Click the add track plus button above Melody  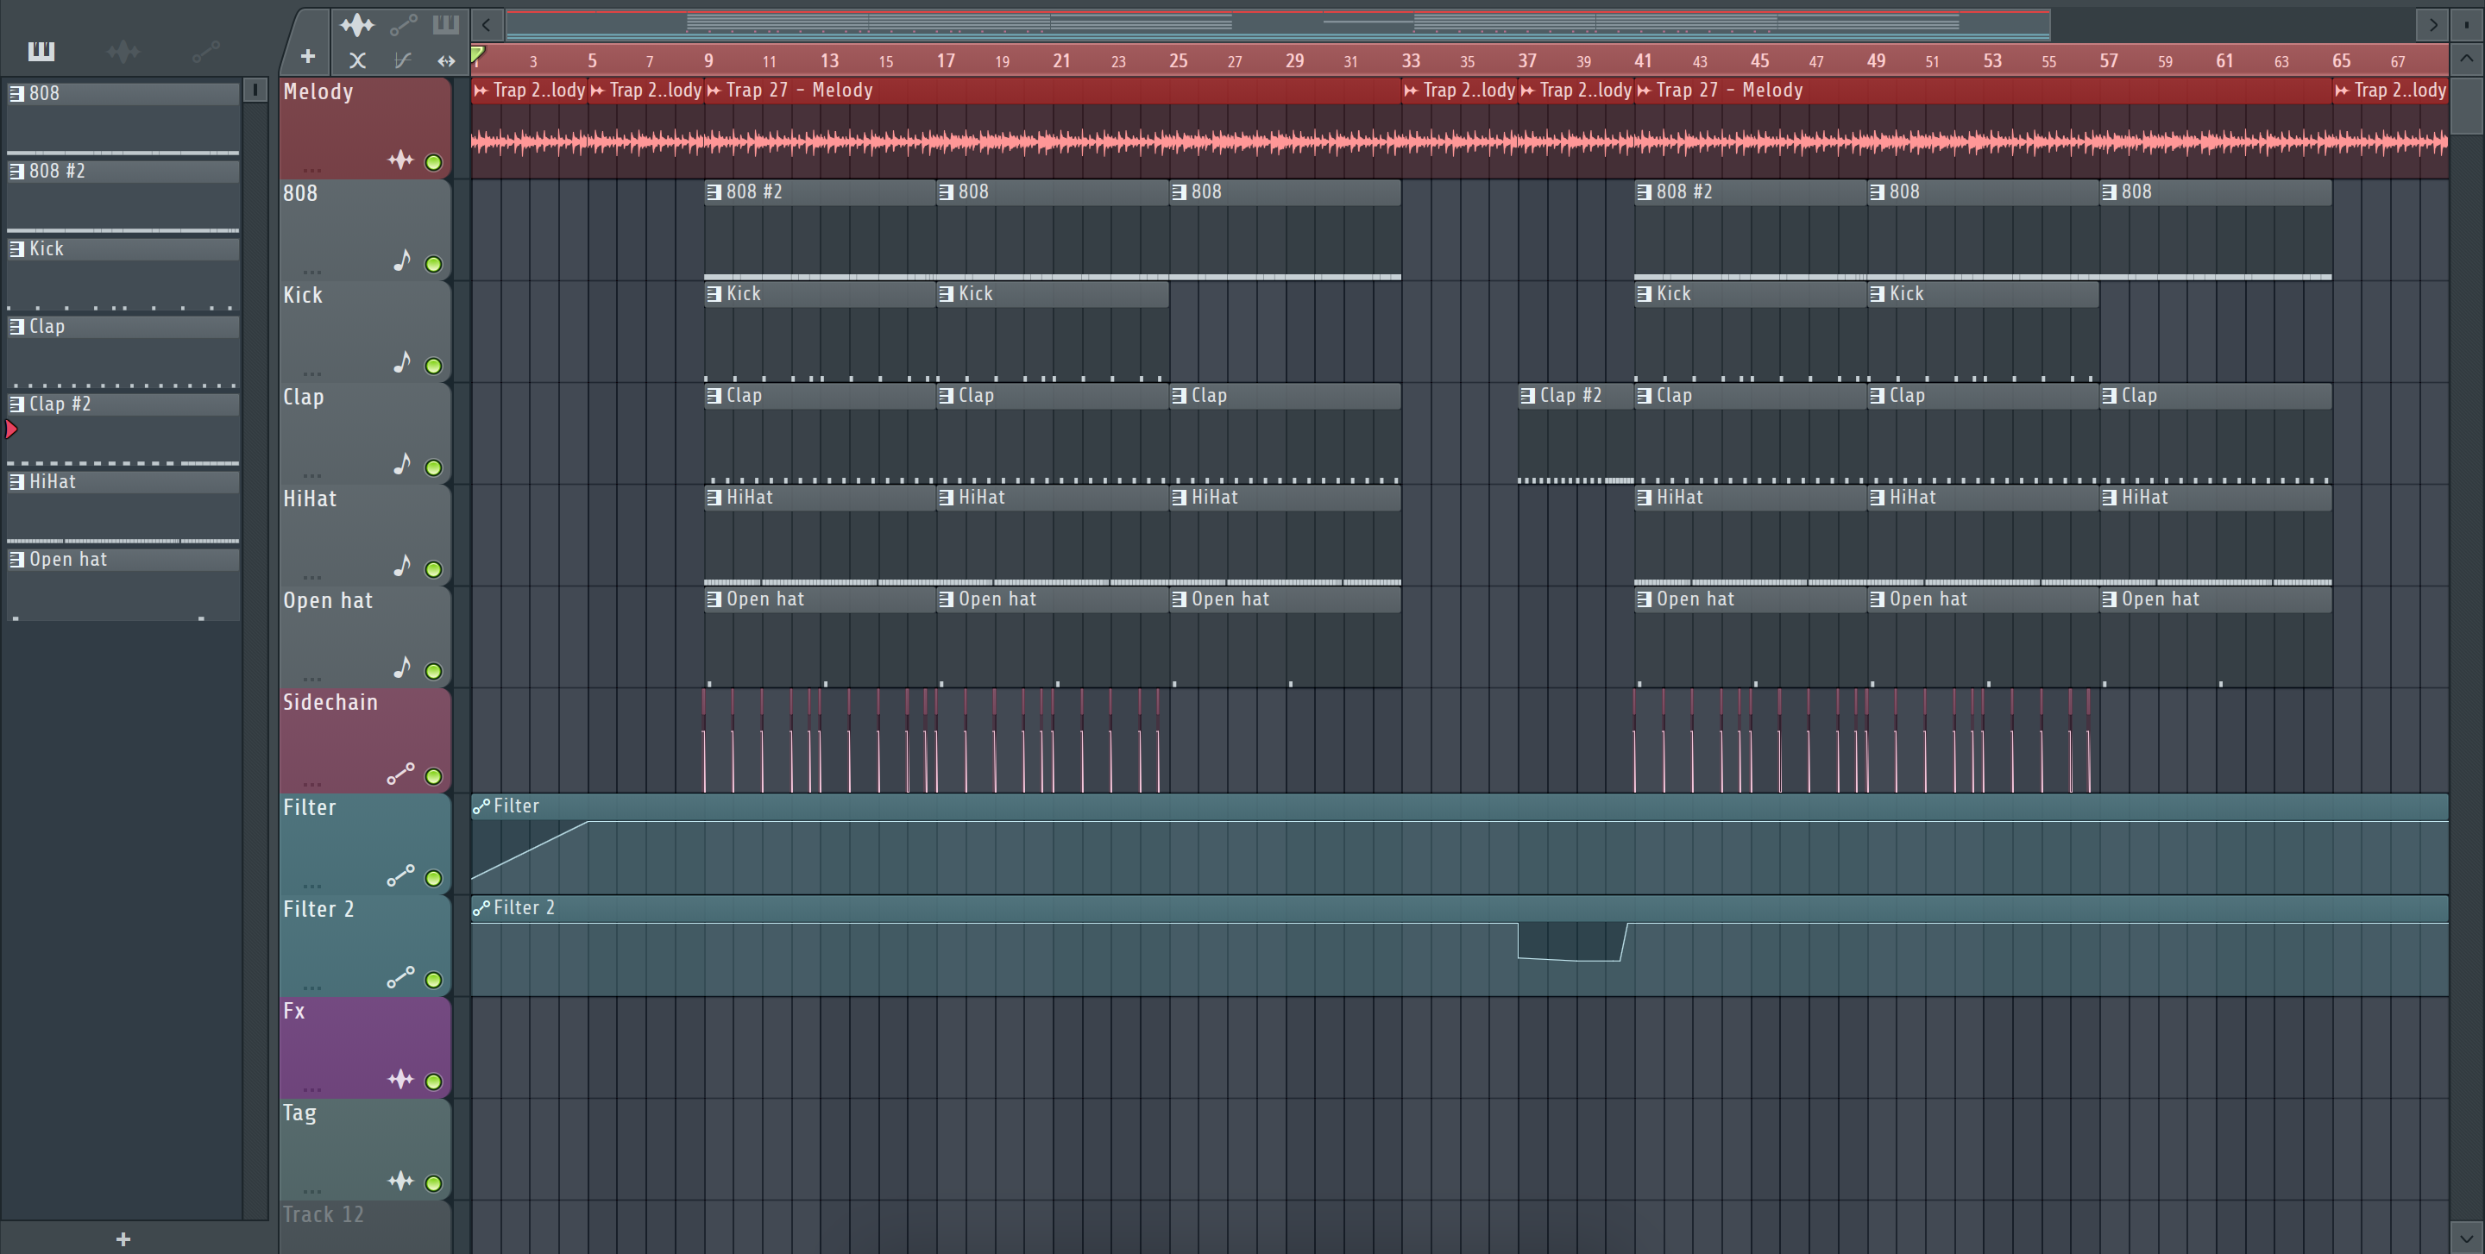[x=308, y=57]
